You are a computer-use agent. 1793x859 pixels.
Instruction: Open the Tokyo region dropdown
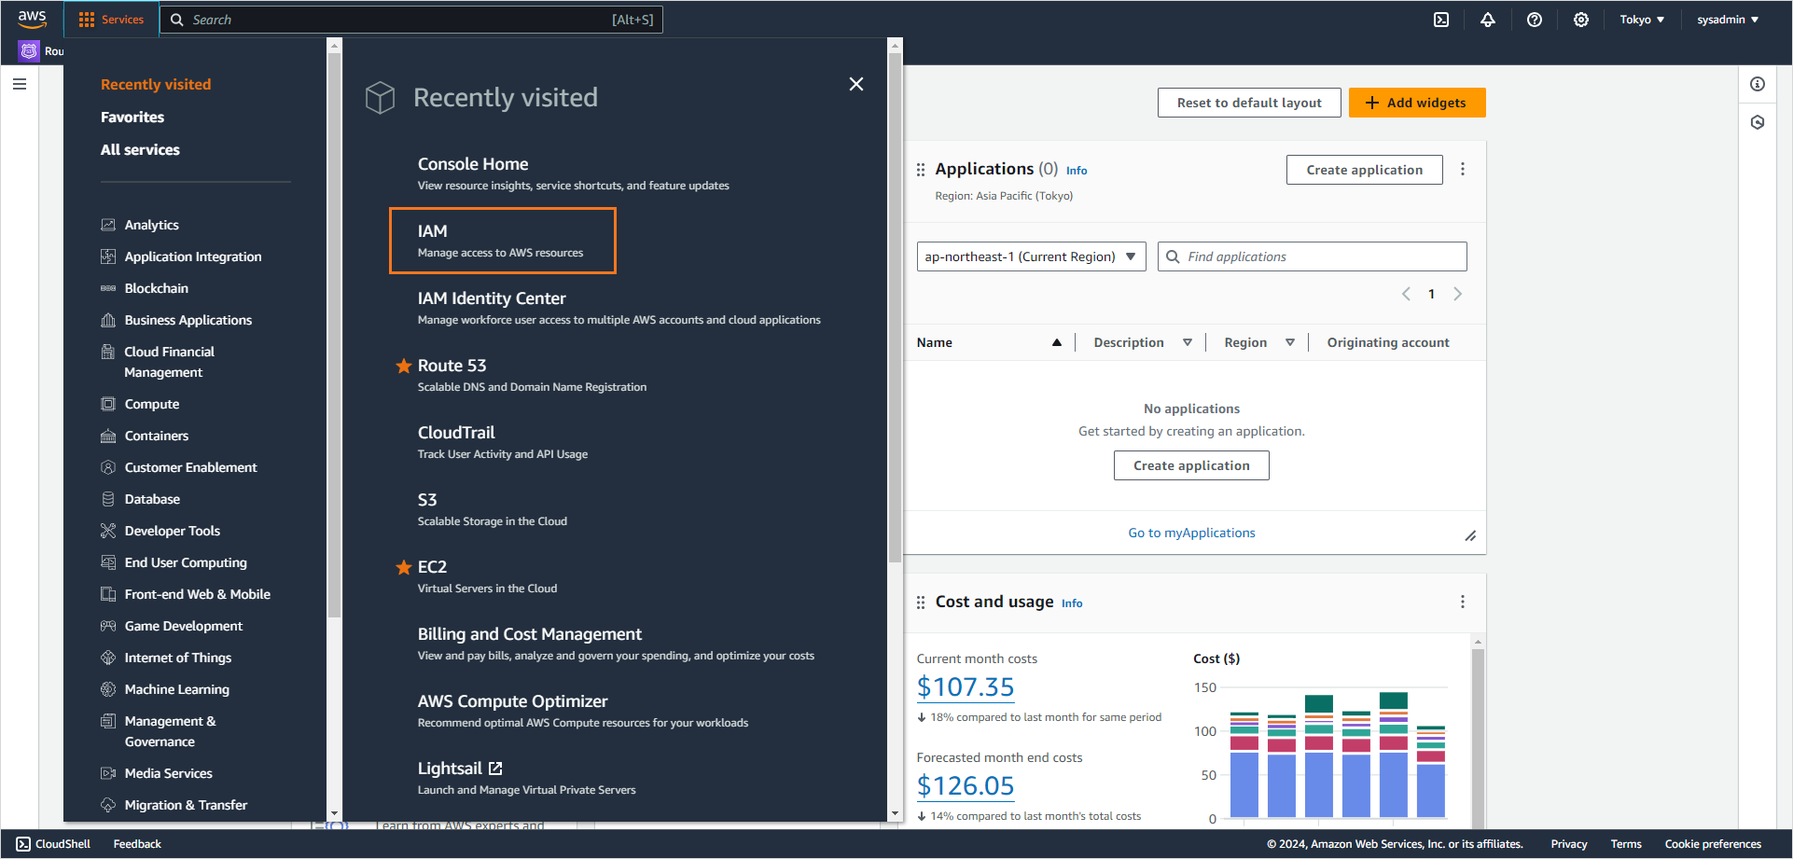(x=1642, y=20)
